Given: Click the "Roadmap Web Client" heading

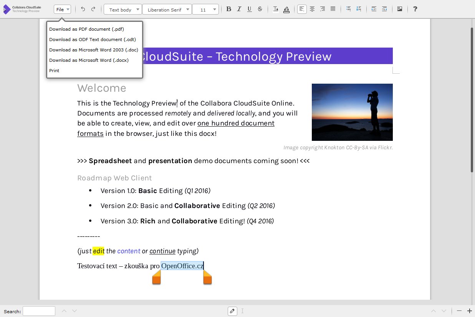Looking at the screenshot, I should [114, 178].
